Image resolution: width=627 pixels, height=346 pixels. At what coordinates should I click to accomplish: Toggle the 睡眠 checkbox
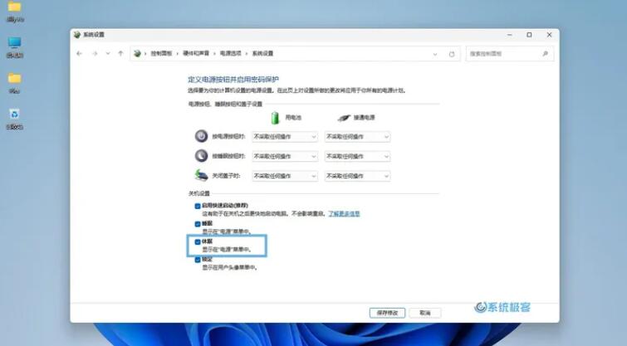pyautogui.click(x=198, y=224)
